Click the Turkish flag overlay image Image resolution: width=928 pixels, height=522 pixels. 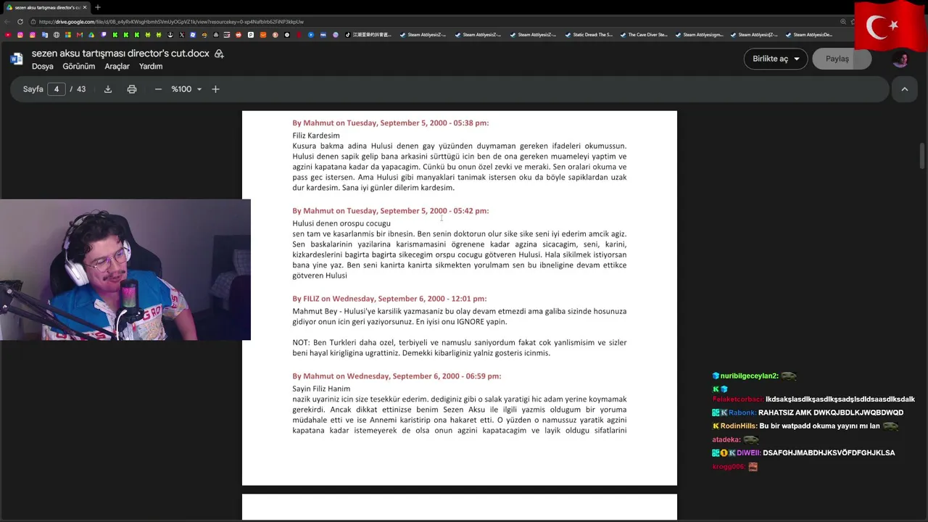tap(891, 27)
